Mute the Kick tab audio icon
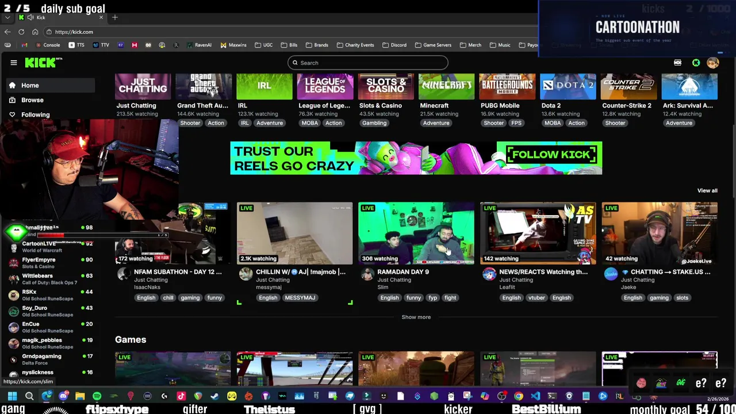 30,17
